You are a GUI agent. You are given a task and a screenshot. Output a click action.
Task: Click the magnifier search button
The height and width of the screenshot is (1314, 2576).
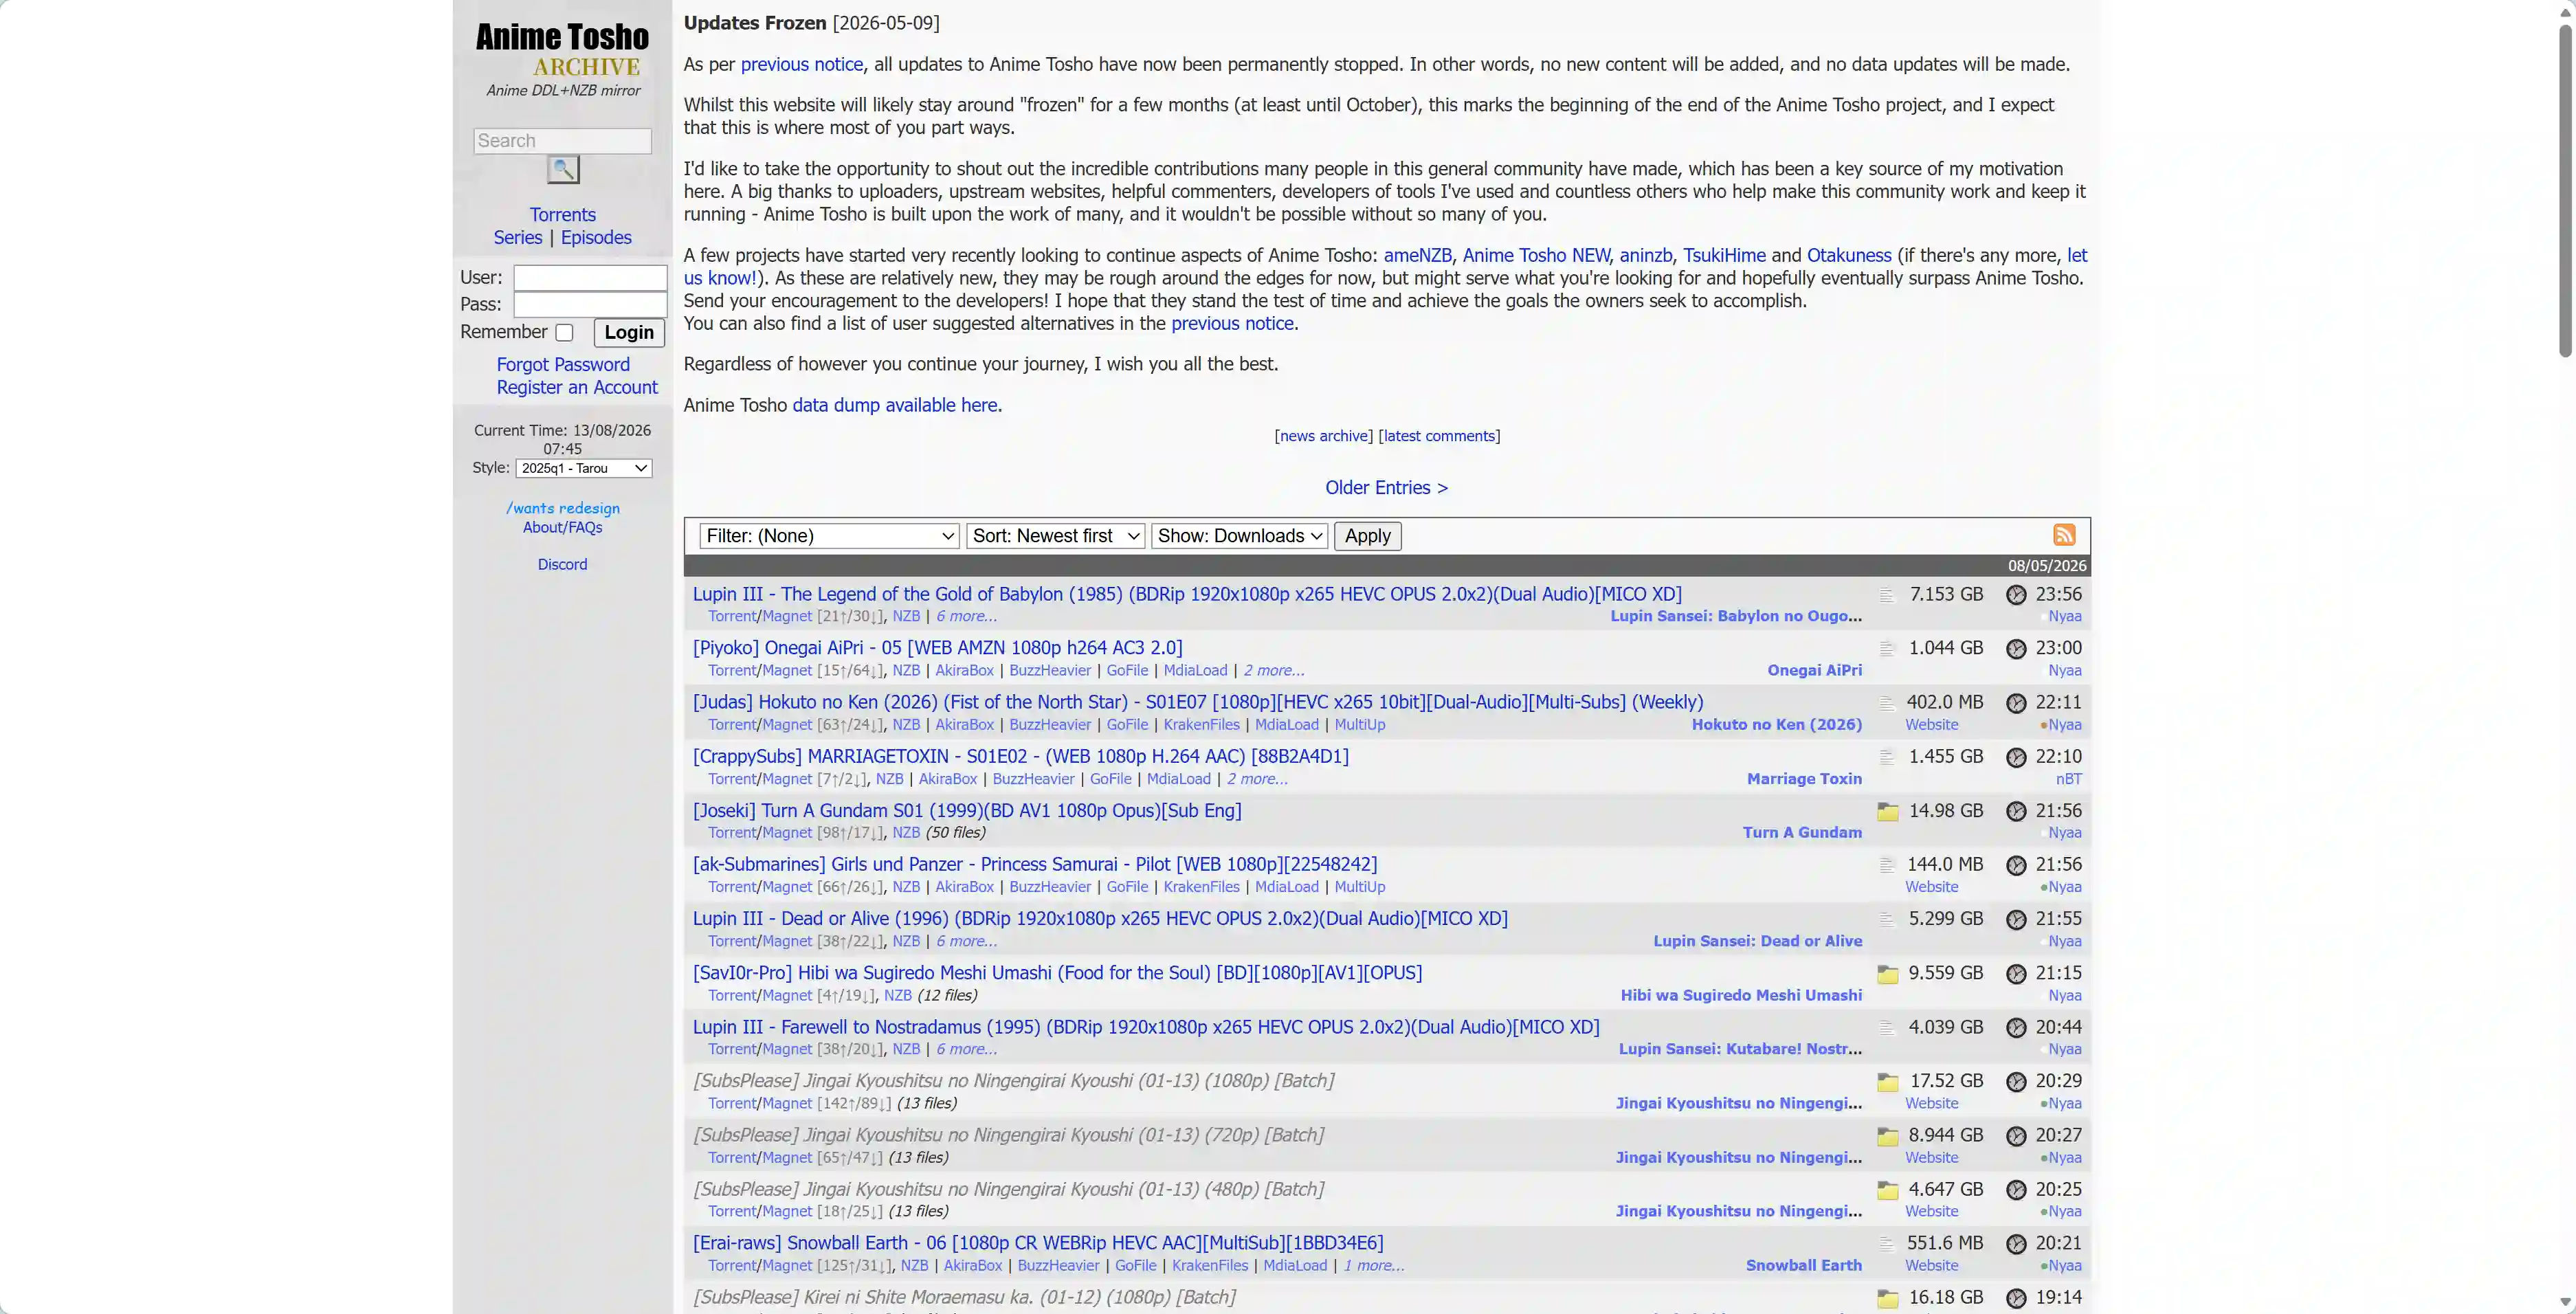[563, 169]
